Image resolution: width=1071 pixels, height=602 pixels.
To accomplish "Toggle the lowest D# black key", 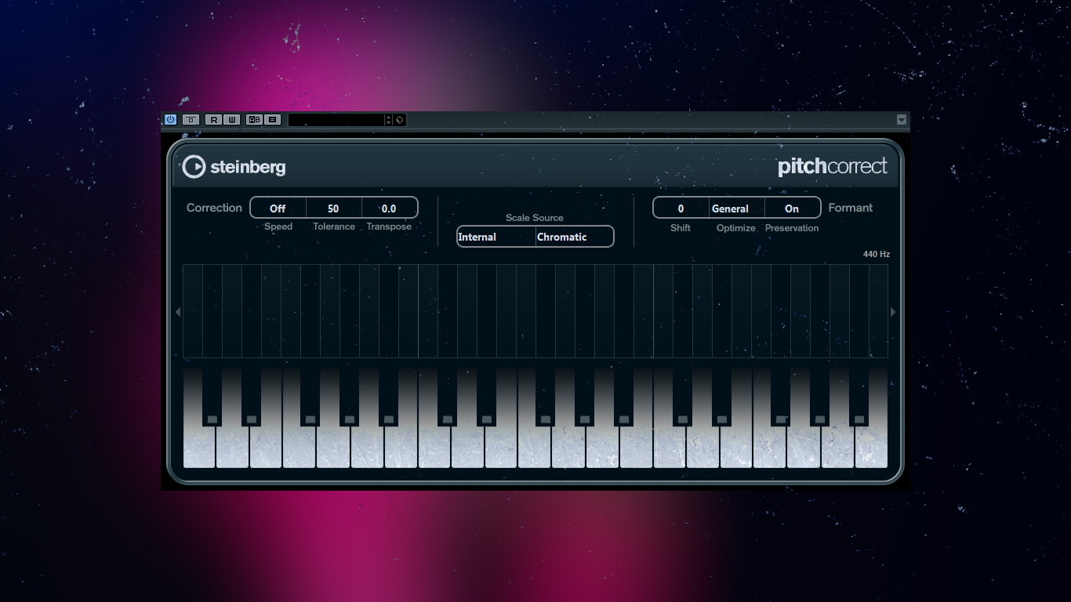I will [x=251, y=397].
